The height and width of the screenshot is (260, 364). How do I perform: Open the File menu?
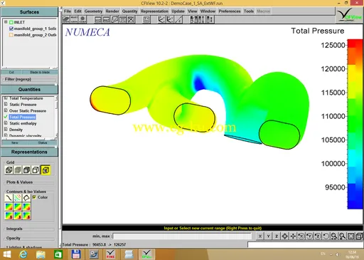[x=68, y=11]
